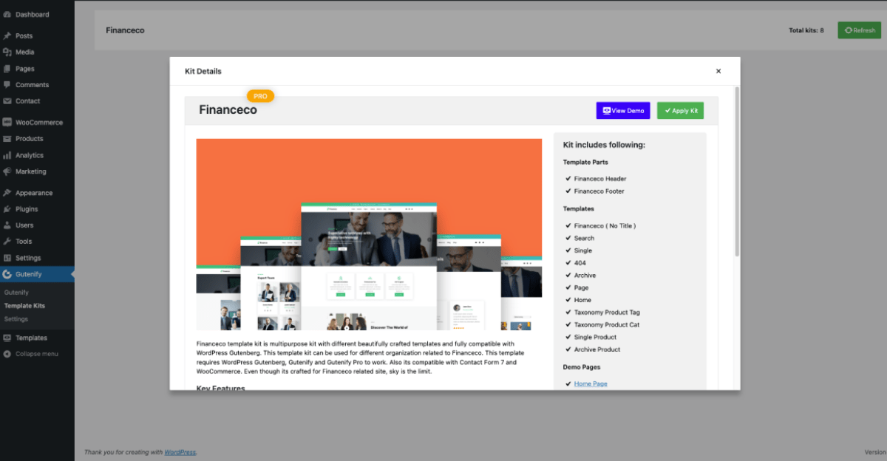Click the 'Page' template entry
Viewport: 887px width, 461px height.
pos(582,287)
